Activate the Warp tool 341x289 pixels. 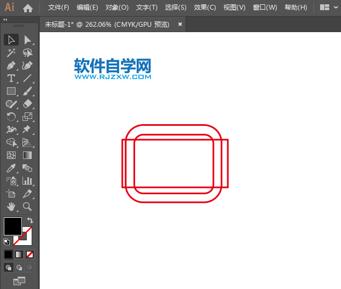pyautogui.click(x=11, y=130)
